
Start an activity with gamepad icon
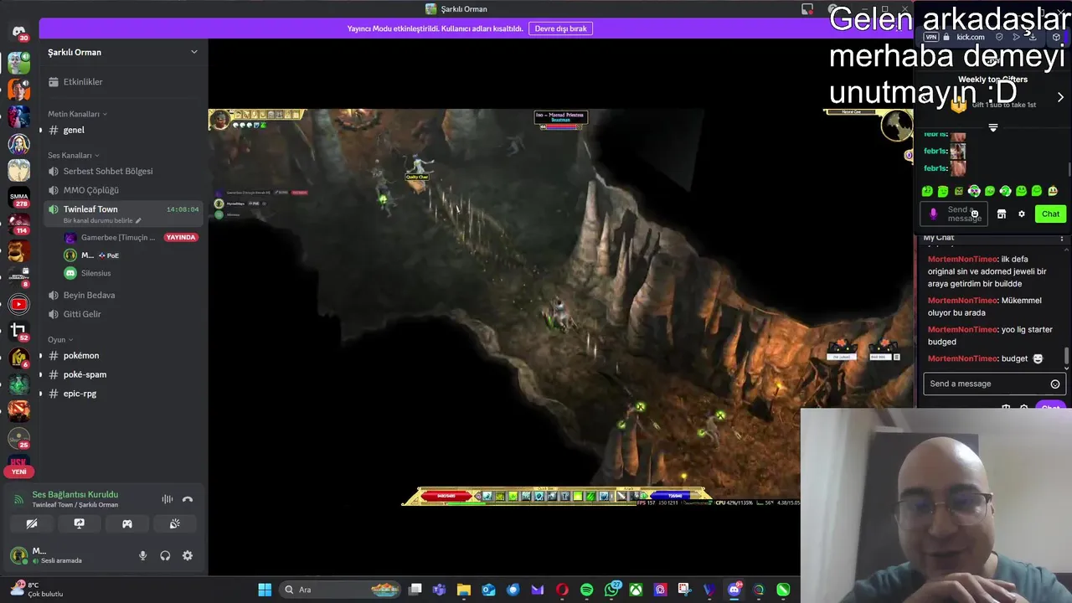tap(127, 523)
